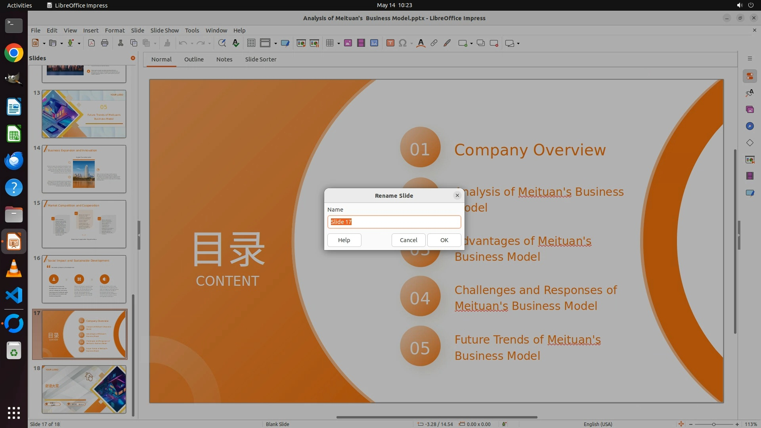Click the Insert Image icon
The image size is (761, 428).
348,43
